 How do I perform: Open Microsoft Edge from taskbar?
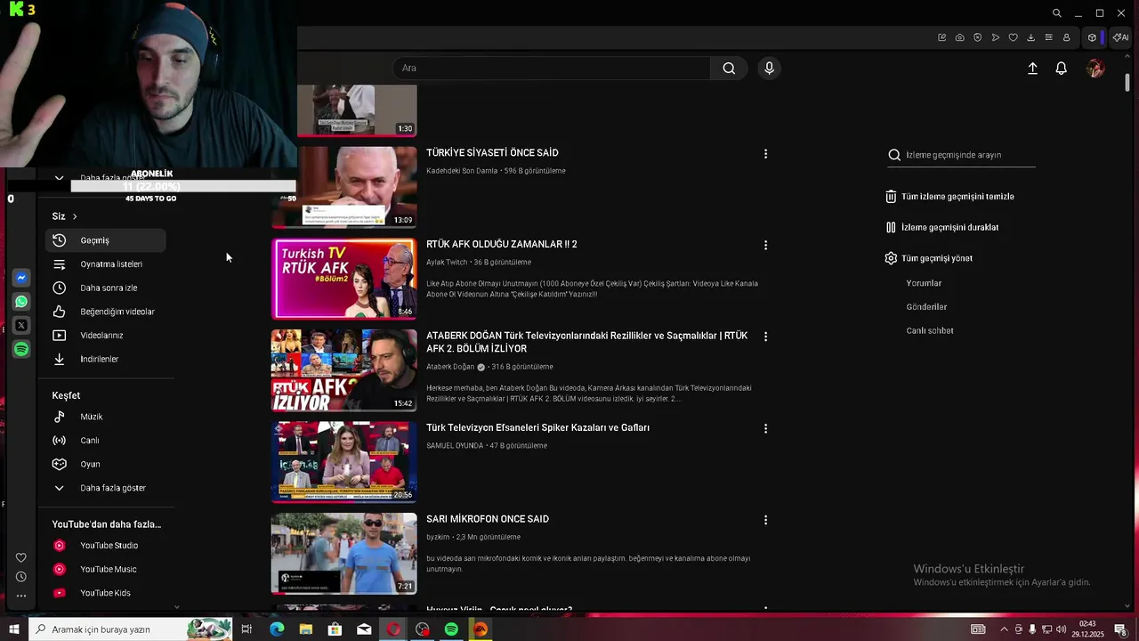pyautogui.click(x=277, y=629)
